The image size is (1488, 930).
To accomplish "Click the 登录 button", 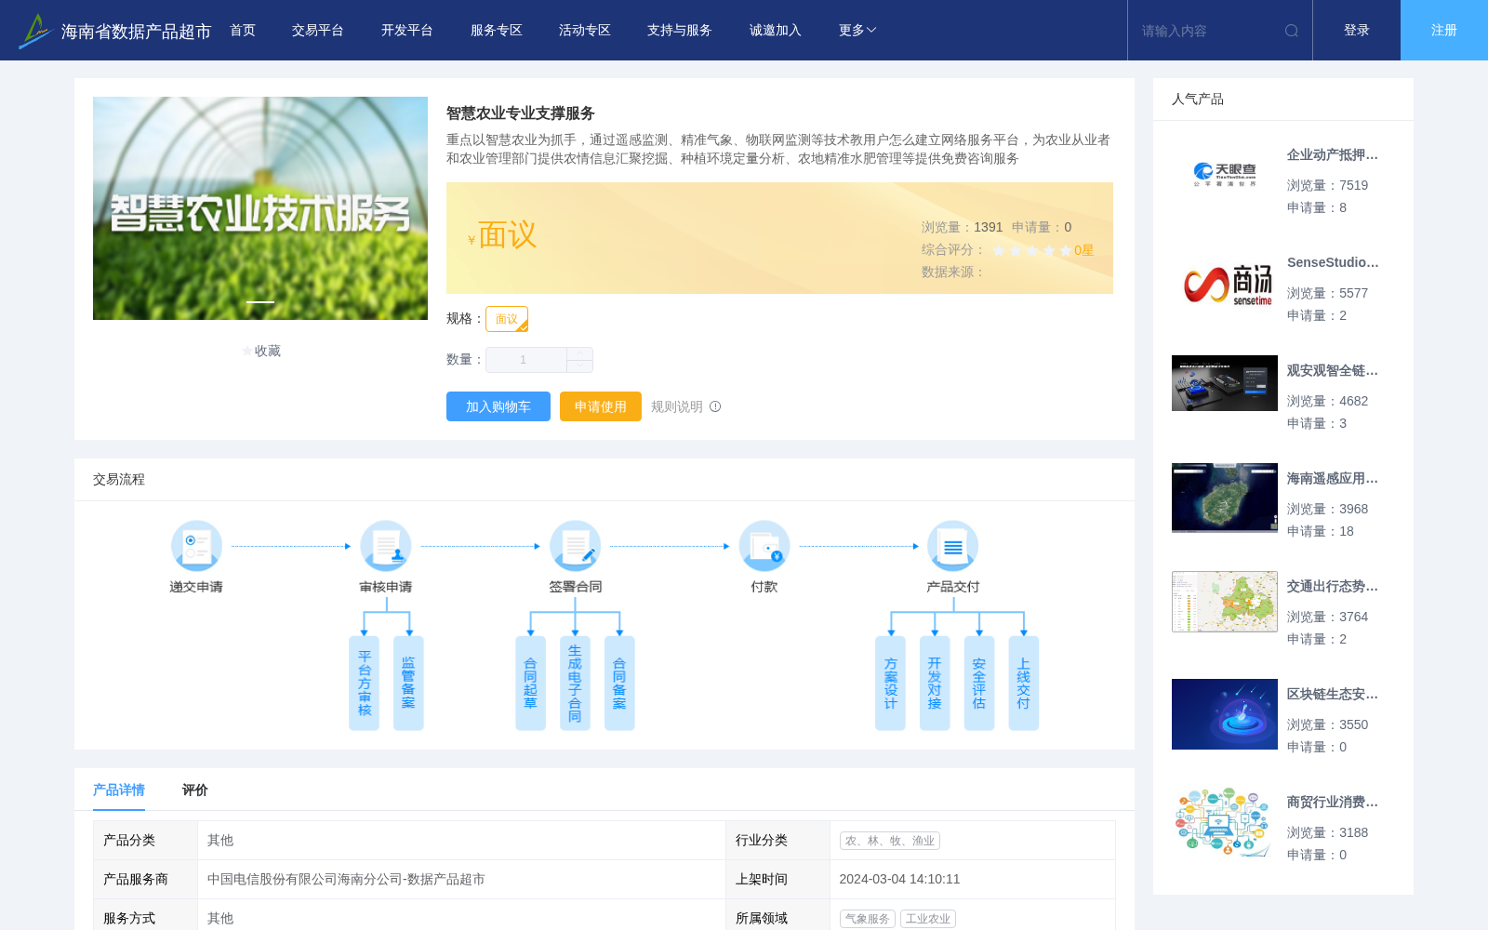I will (x=1357, y=31).
